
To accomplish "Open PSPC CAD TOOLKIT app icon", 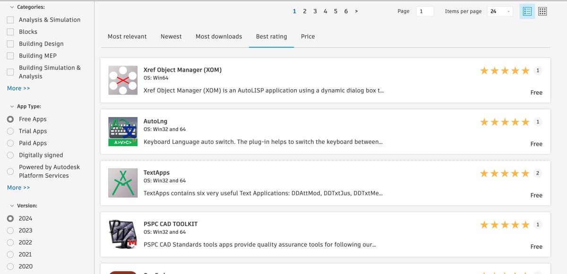I will tap(123, 234).
